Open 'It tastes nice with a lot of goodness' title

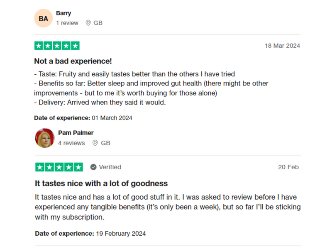[101, 183]
